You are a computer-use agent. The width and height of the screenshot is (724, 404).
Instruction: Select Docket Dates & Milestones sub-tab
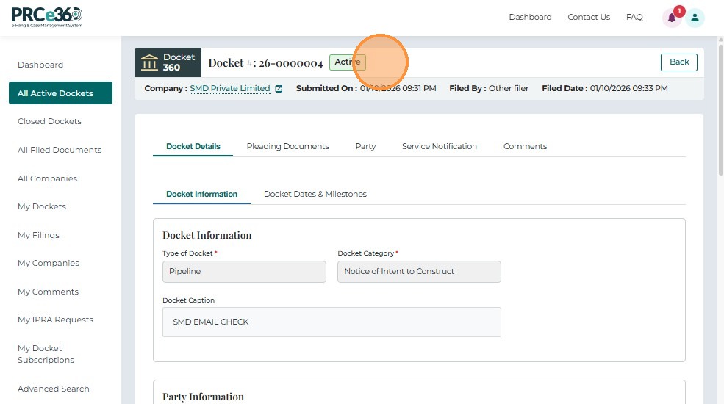point(315,194)
